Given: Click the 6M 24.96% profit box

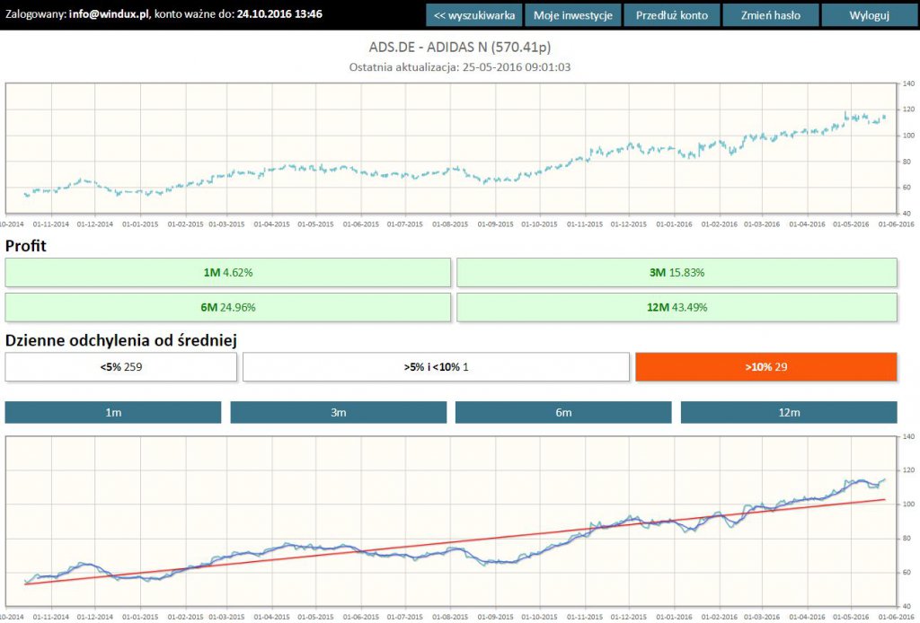Looking at the screenshot, I should point(227,307).
